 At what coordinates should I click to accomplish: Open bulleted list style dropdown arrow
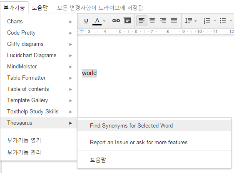coord(231,21)
